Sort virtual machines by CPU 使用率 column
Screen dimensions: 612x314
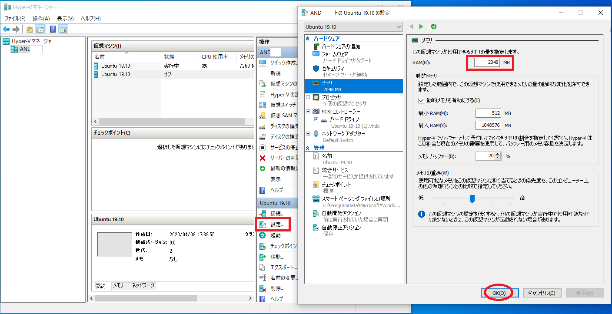(217, 57)
